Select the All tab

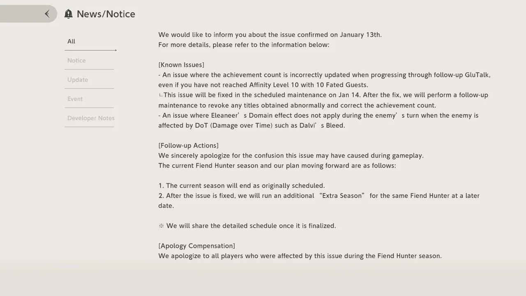[72, 41]
